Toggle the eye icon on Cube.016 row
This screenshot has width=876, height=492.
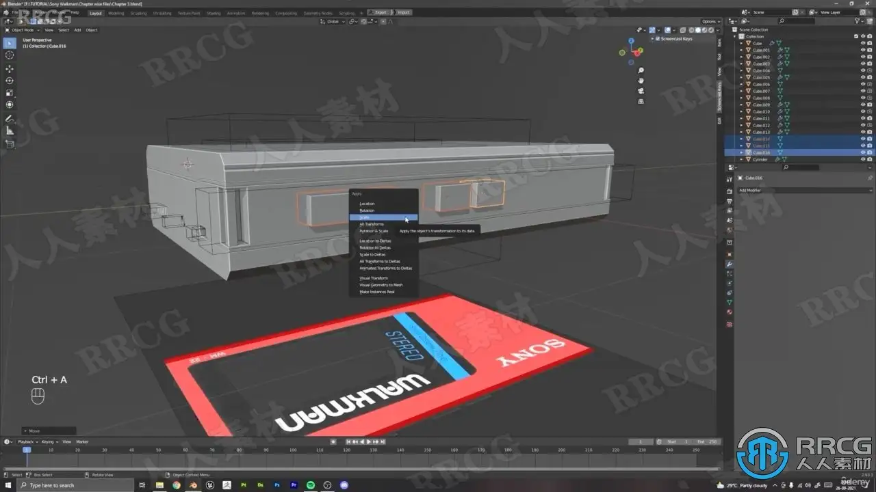(862, 152)
